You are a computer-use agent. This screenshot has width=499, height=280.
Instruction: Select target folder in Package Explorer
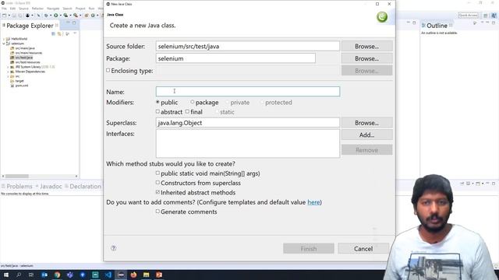[x=19, y=81]
